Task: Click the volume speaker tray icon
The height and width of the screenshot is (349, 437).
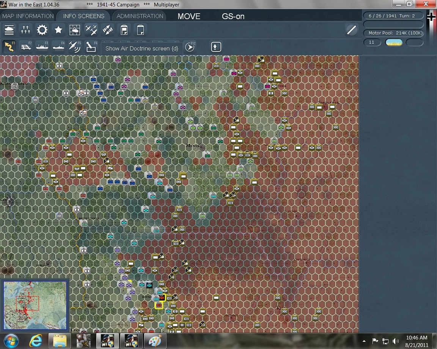Action: 395,341
